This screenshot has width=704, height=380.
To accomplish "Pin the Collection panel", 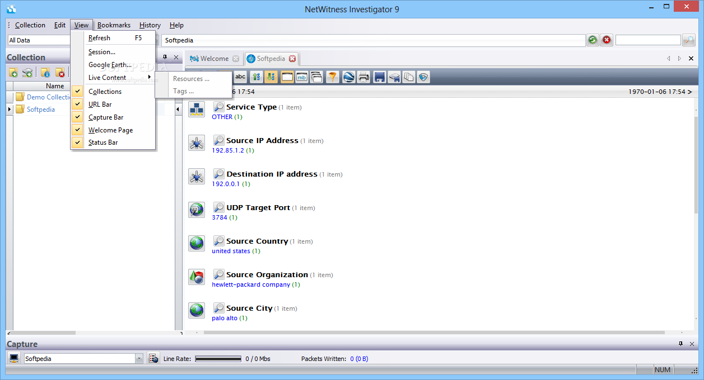I will tap(165, 57).
